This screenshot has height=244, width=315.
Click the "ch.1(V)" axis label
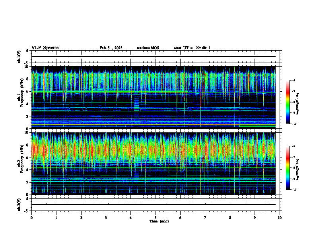click(19, 57)
